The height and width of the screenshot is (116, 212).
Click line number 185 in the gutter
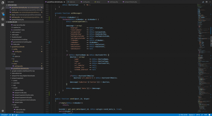click(47, 55)
